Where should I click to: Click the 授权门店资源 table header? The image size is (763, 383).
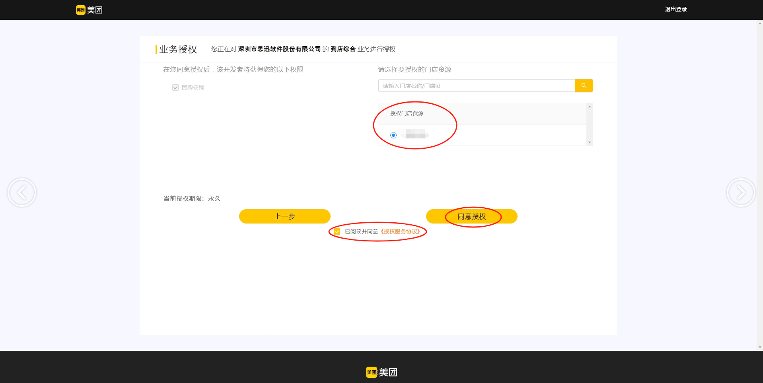click(482, 114)
